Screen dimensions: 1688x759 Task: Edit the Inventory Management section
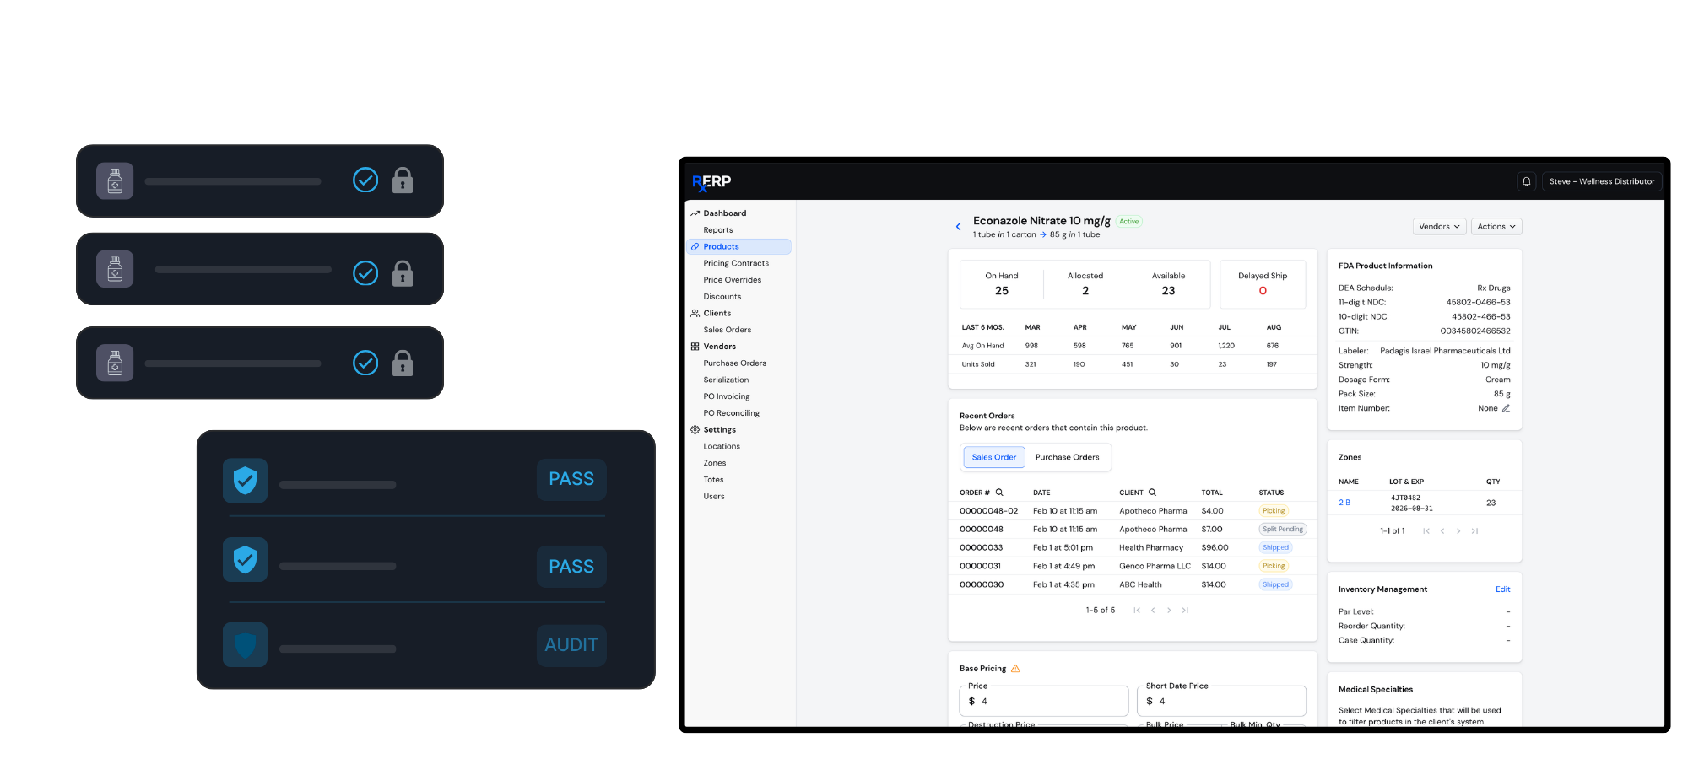click(x=1502, y=589)
